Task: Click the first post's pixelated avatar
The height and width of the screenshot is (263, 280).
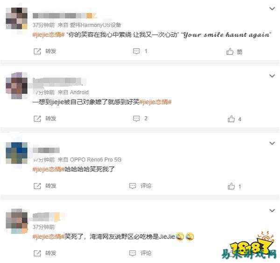Action: (17, 18)
